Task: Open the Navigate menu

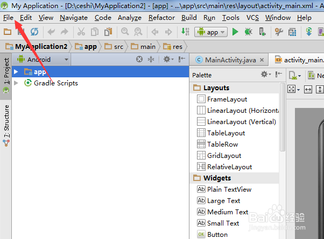Action: [74, 18]
